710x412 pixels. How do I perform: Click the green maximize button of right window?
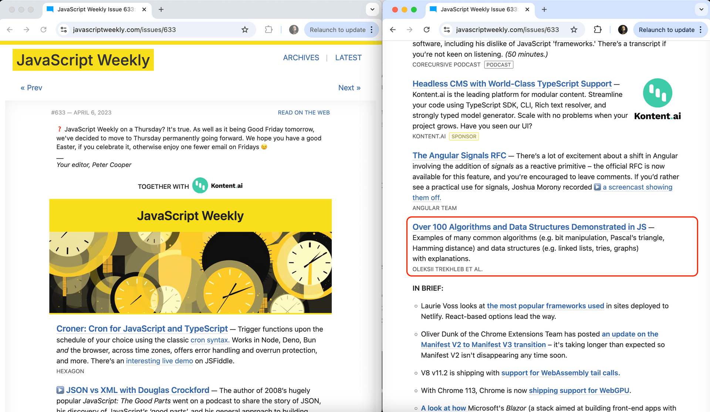tap(414, 10)
